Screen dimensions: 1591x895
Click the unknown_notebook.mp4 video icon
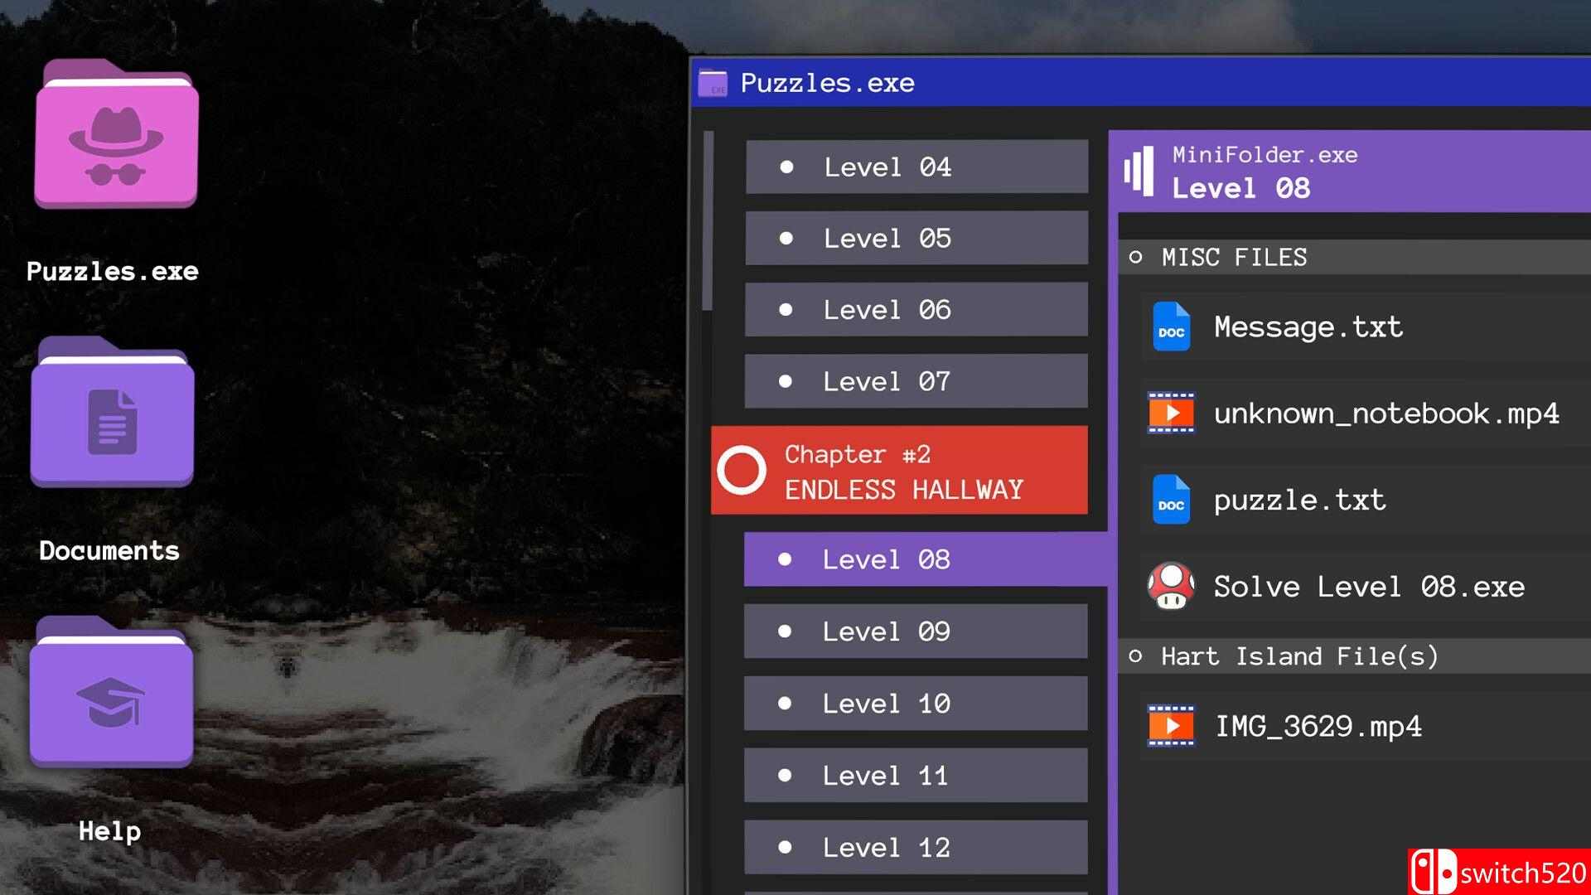[x=1171, y=413]
